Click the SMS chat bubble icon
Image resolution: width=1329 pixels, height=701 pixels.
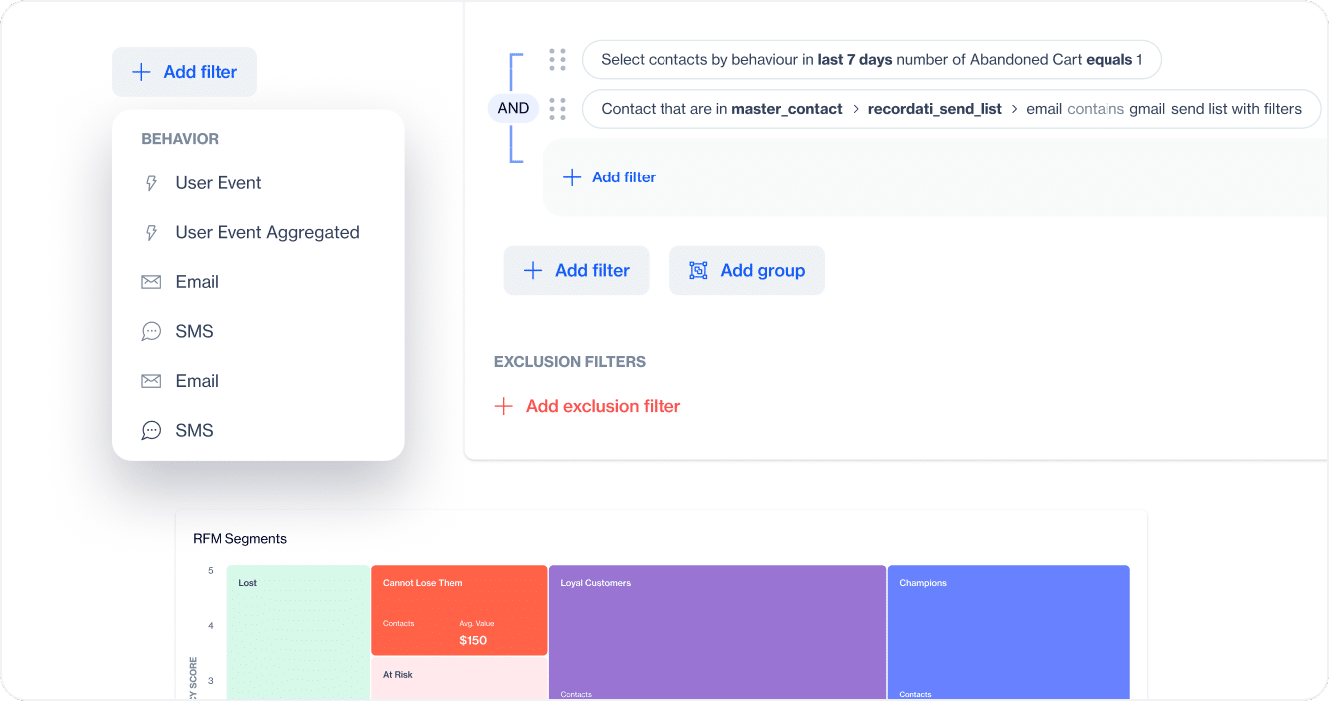click(x=151, y=330)
